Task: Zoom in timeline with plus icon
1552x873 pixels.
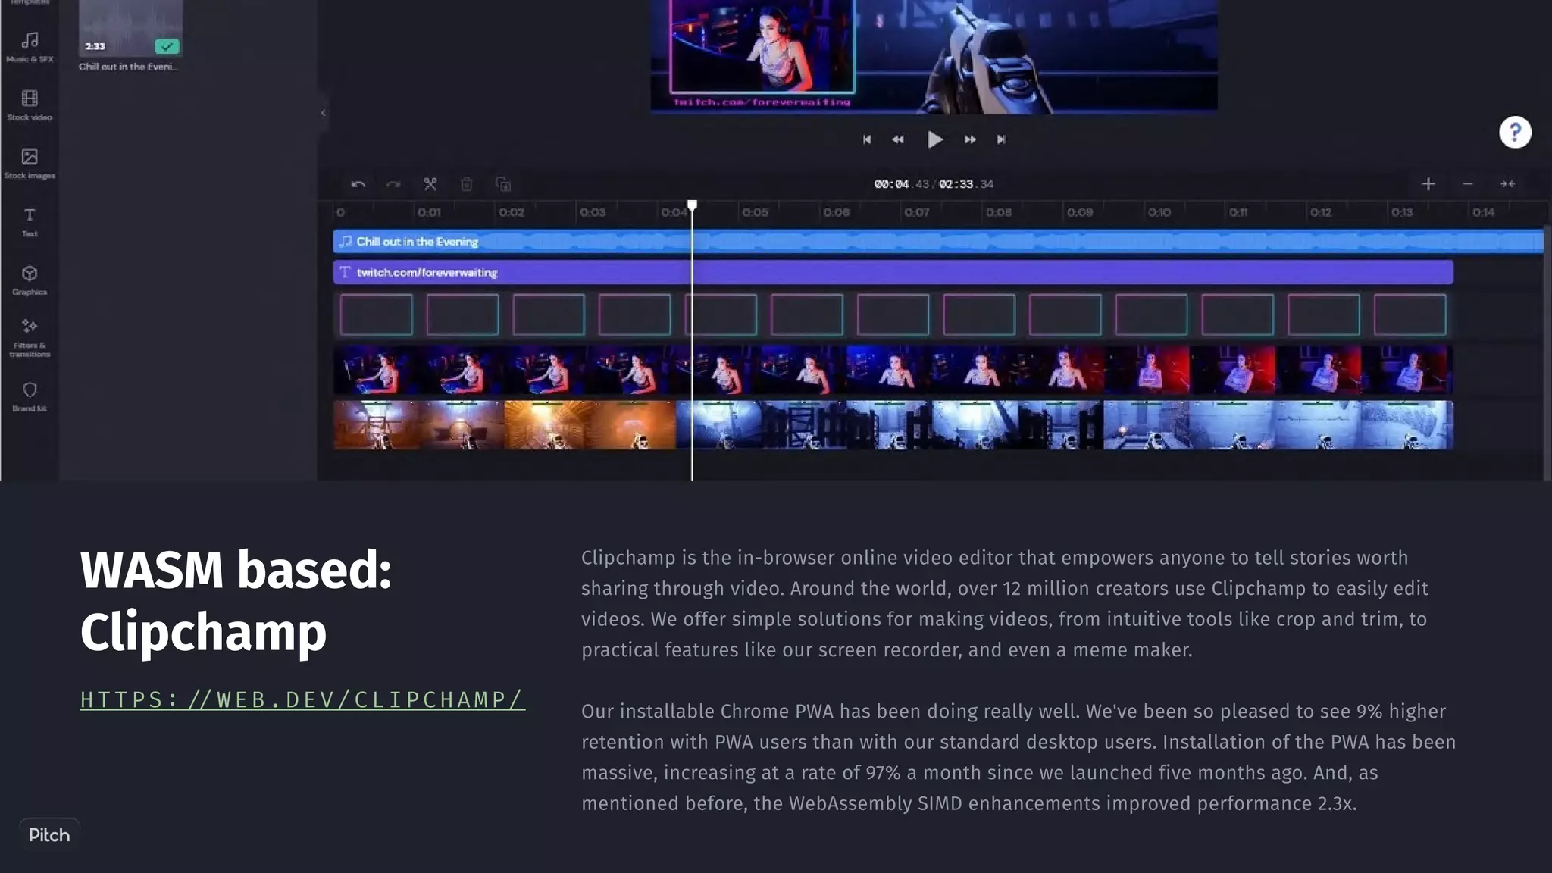Action: [x=1428, y=184]
